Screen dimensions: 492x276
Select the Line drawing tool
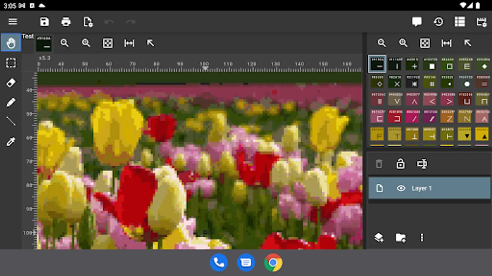pos(11,122)
